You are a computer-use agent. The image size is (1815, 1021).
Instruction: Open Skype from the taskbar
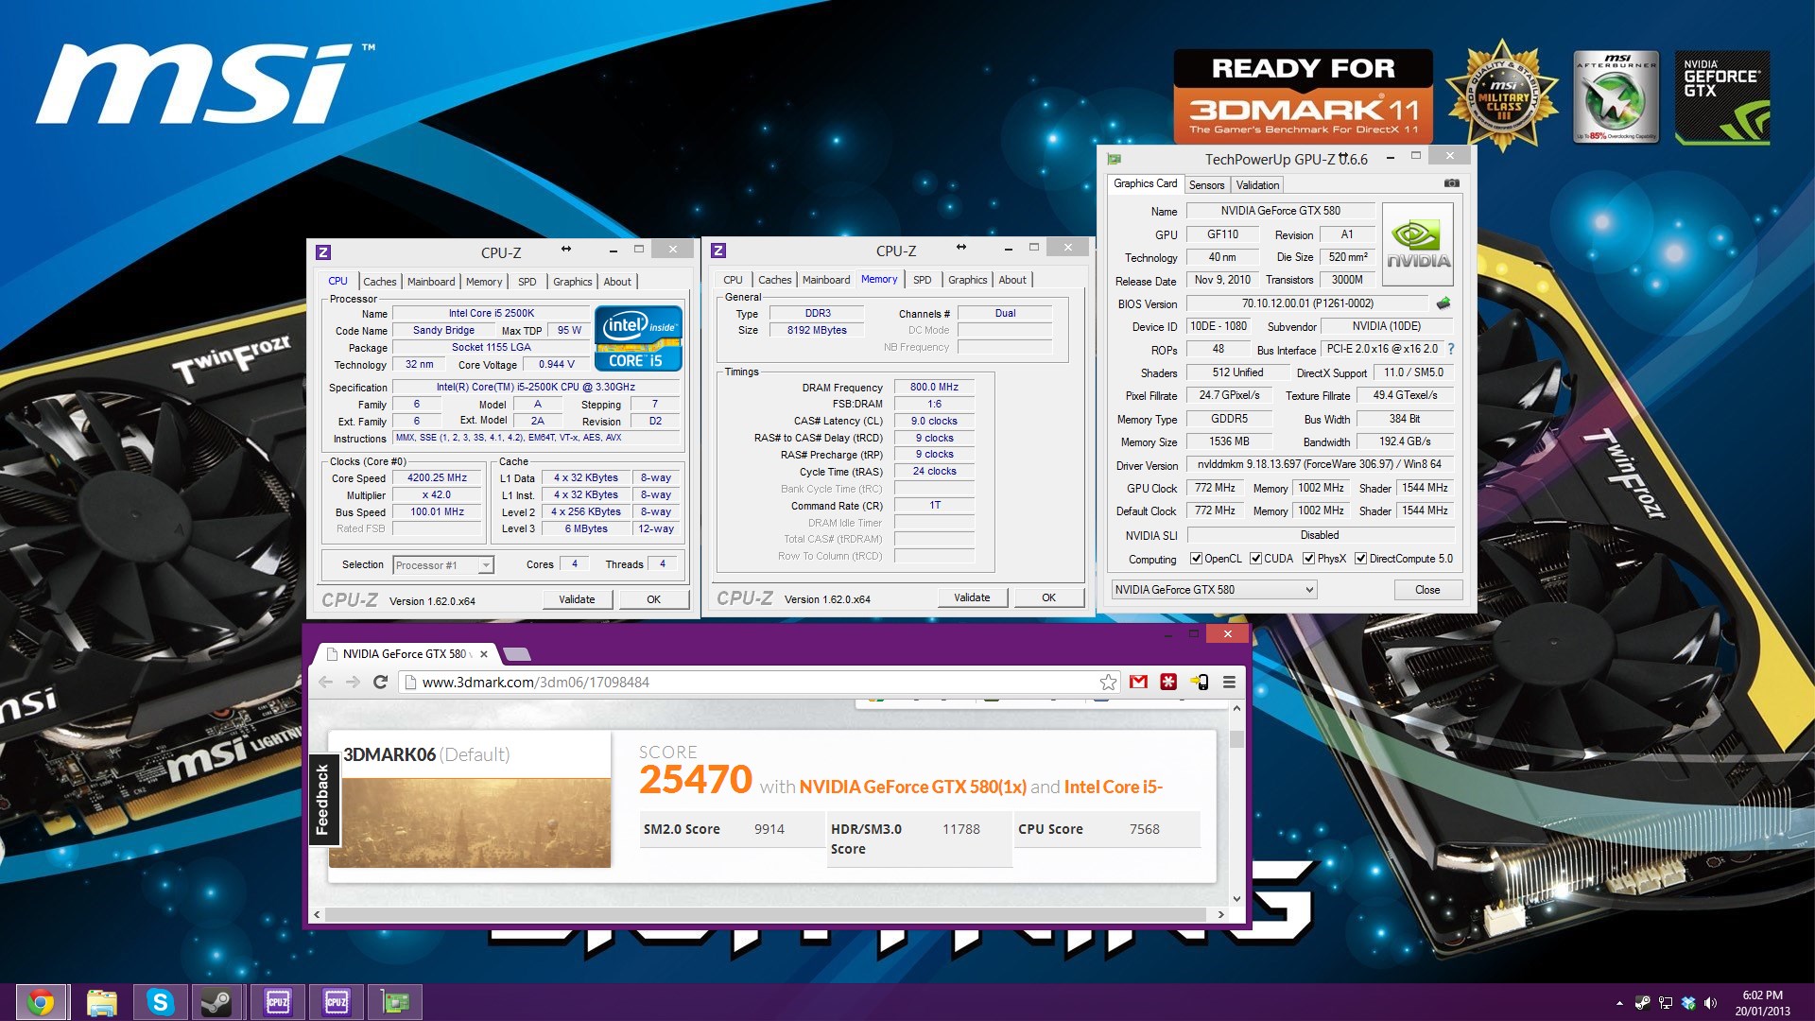pos(160,1002)
